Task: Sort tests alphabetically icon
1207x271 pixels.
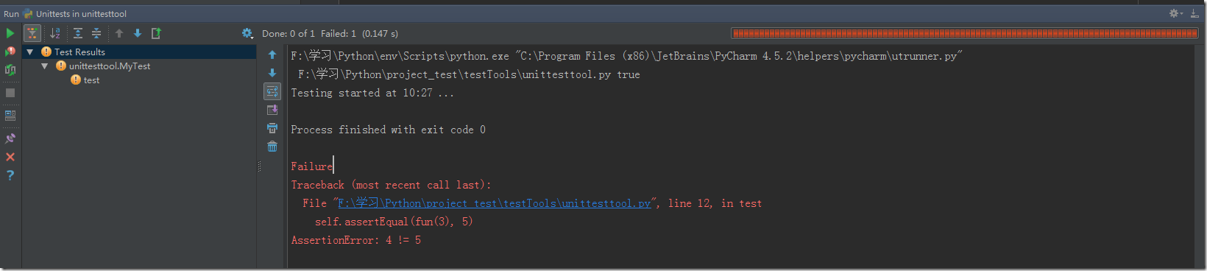Action: [x=55, y=33]
